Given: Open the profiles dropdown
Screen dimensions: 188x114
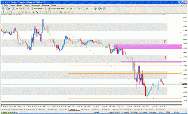Looking at the screenshot, I should click(x=8, y=8).
